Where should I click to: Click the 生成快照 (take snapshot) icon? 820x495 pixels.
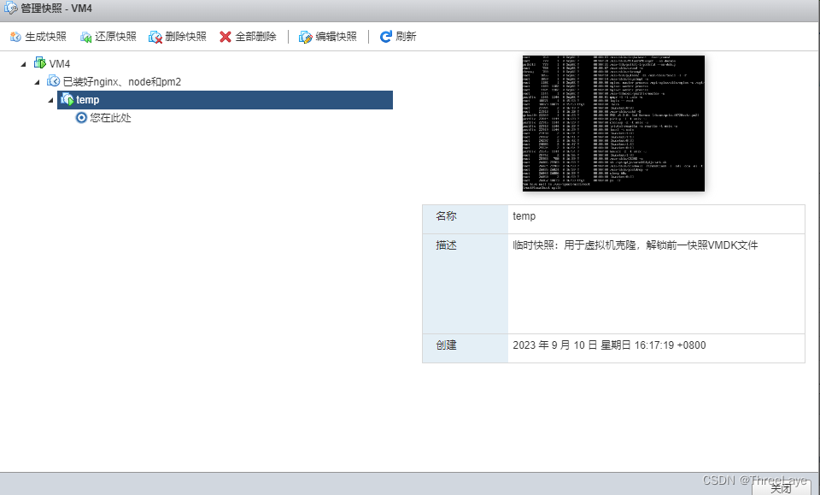(15, 37)
